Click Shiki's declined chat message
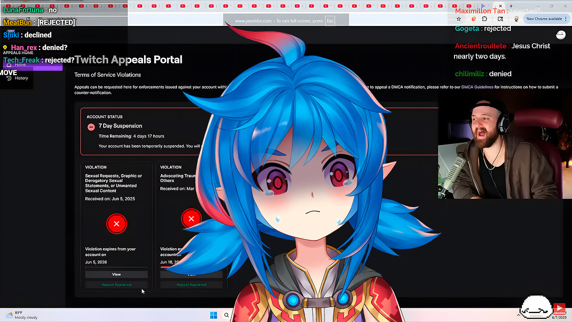This screenshot has height=322, width=572. (27, 35)
